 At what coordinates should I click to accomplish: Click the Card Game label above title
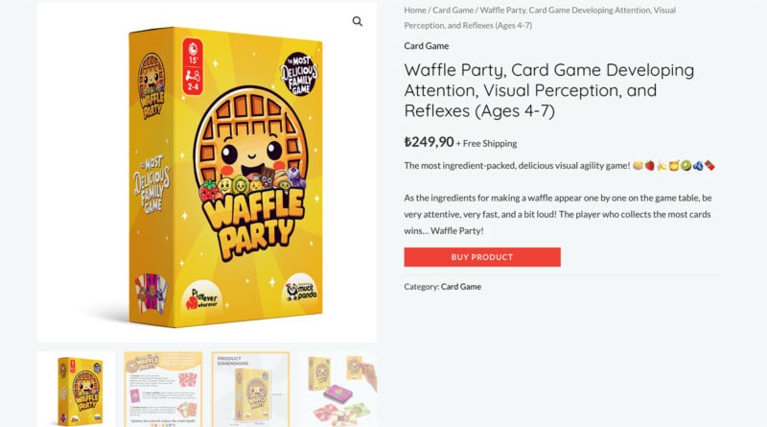(426, 45)
